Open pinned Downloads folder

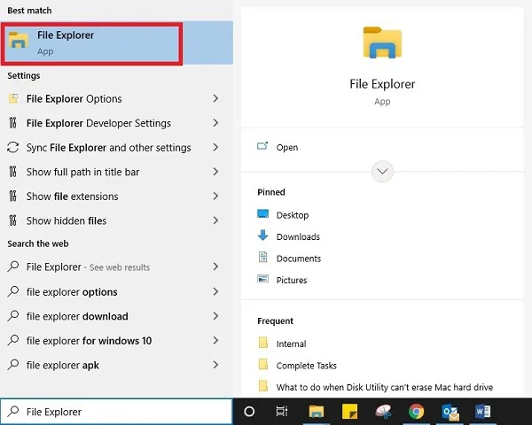point(298,236)
